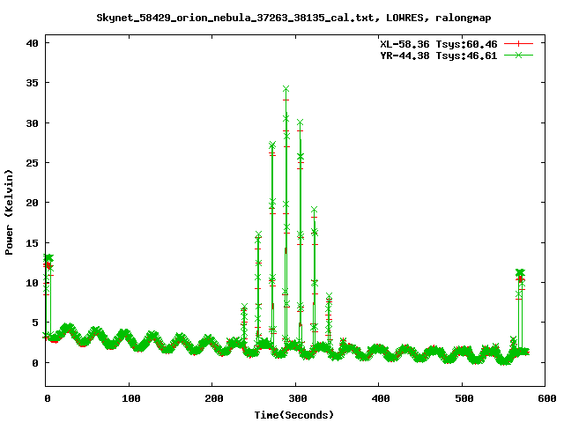Click x-axis tick label 100

[131, 398]
